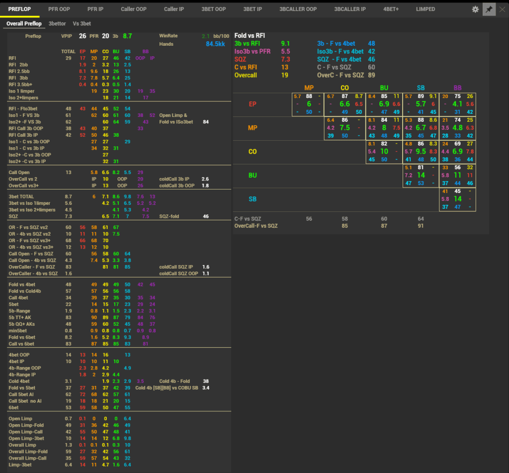Switch to the PFR OOP tab
Image resolution: width=509 pixels, height=473 pixels.
(59, 9)
